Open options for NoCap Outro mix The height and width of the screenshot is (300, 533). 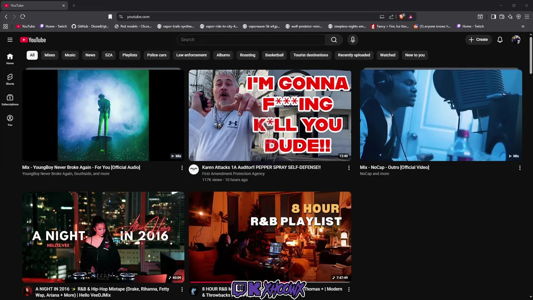tap(520, 168)
